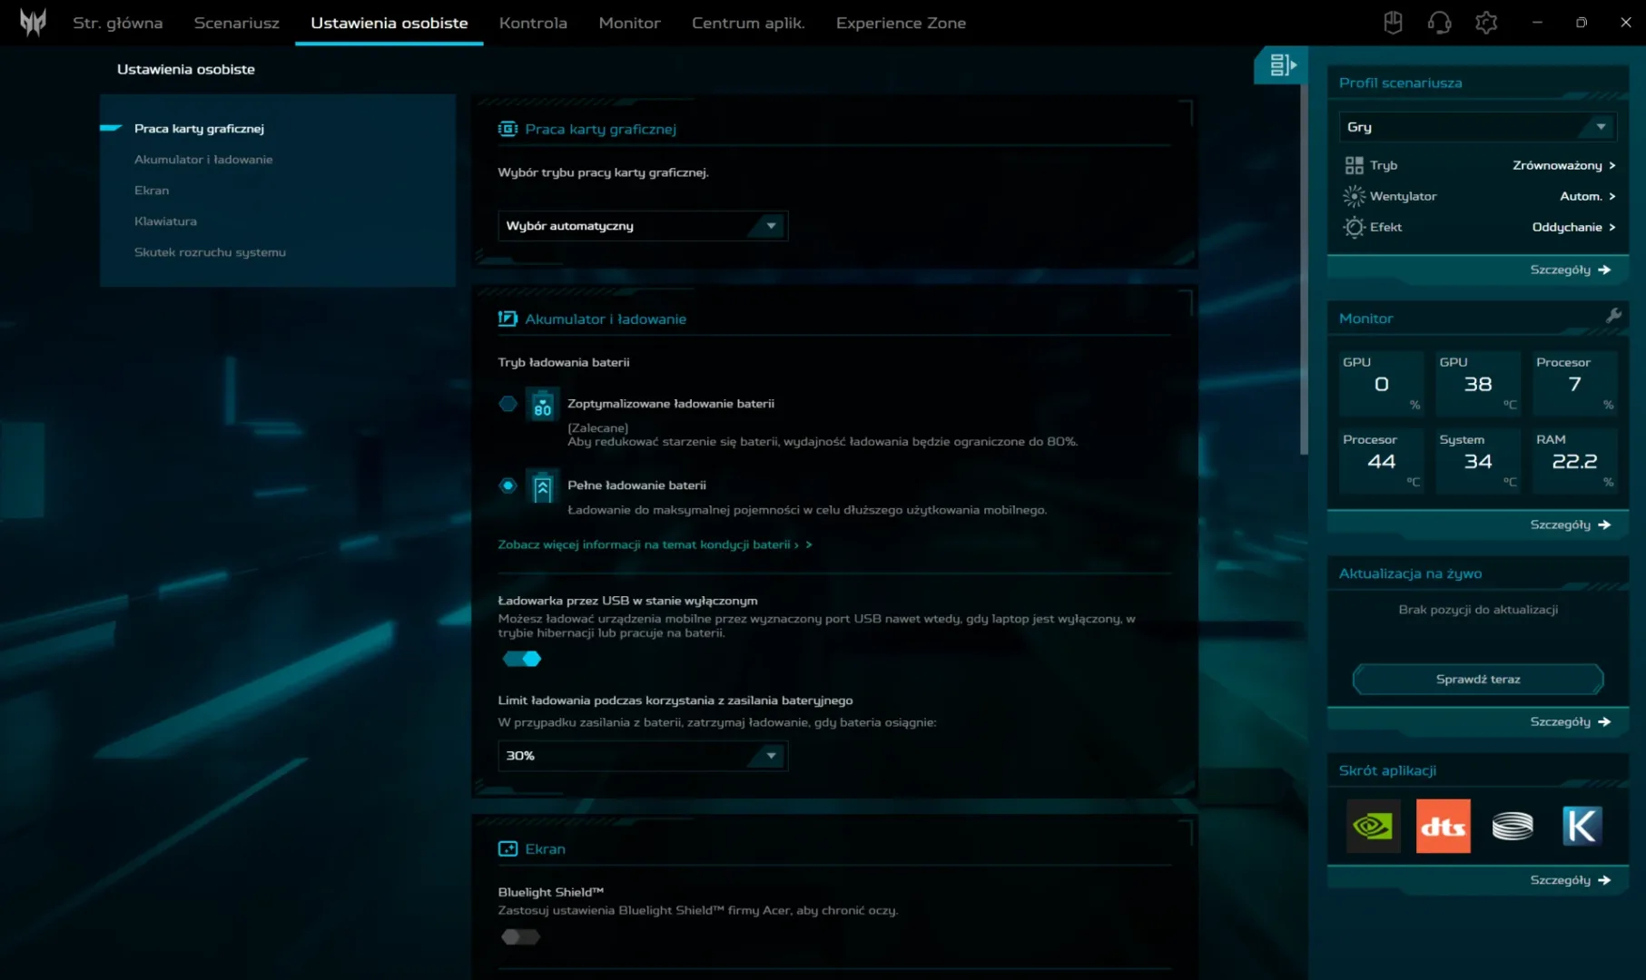Select Klawiatura in sidebar
The width and height of the screenshot is (1646, 980).
[x=165, y=220]
